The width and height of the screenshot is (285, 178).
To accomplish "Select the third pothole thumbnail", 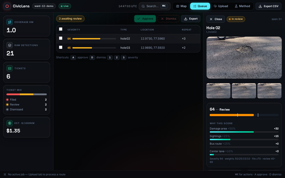I will pyautogui.click(x=269, y=91).
